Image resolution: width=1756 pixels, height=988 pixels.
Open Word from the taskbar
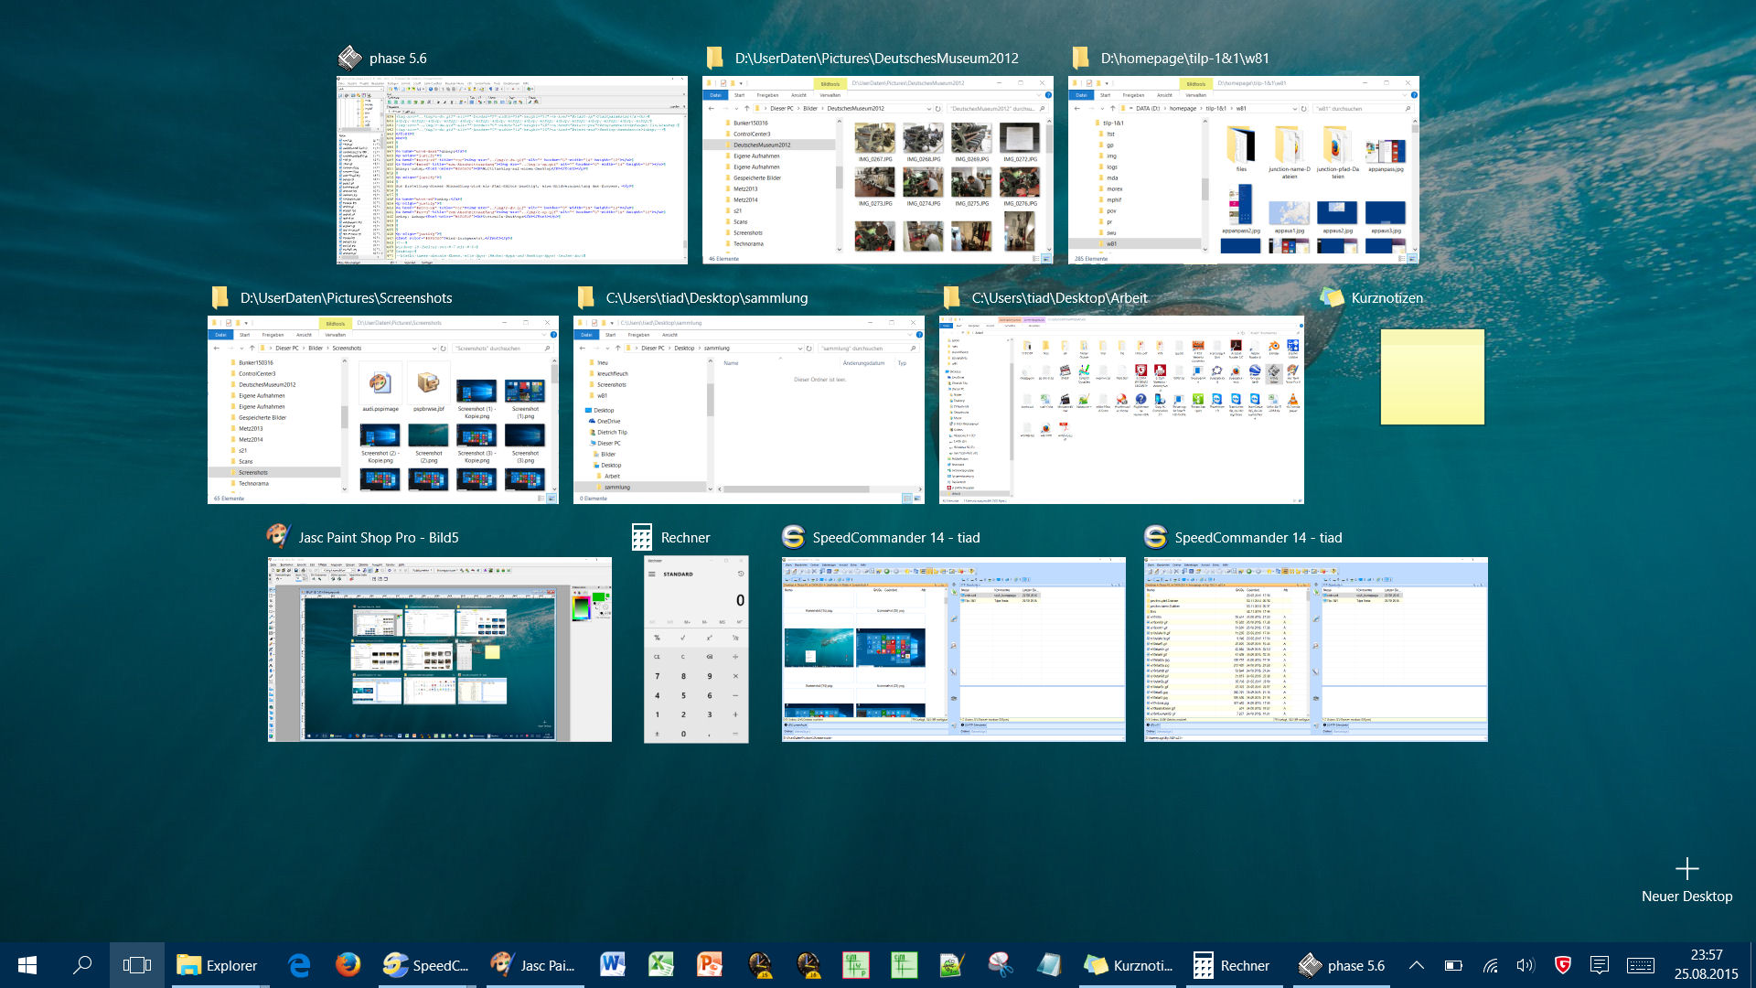pyautogui.click(x=612, y=965)
